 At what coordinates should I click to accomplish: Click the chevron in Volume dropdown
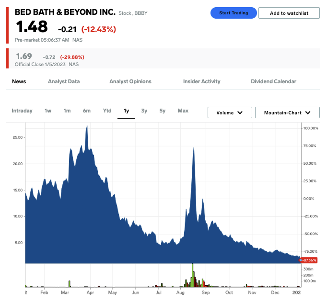coord(240,112)
